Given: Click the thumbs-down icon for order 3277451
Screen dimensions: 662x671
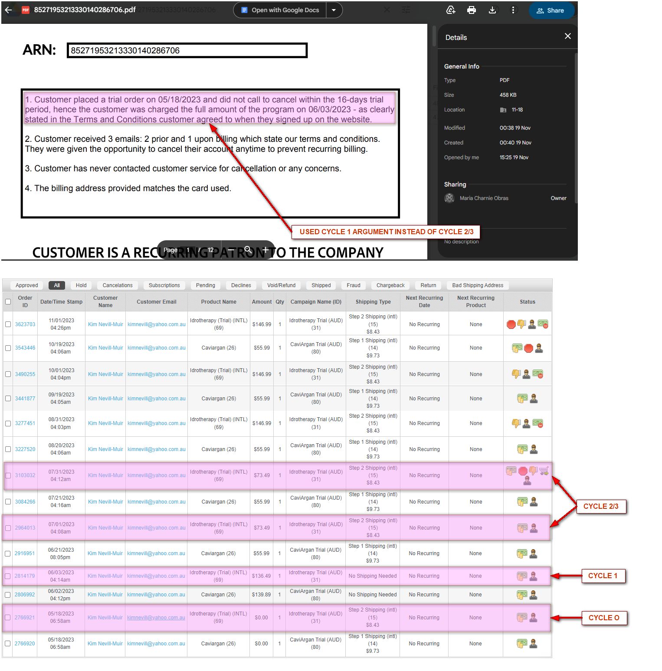Looking at the screenshot, I should (516, 423).
